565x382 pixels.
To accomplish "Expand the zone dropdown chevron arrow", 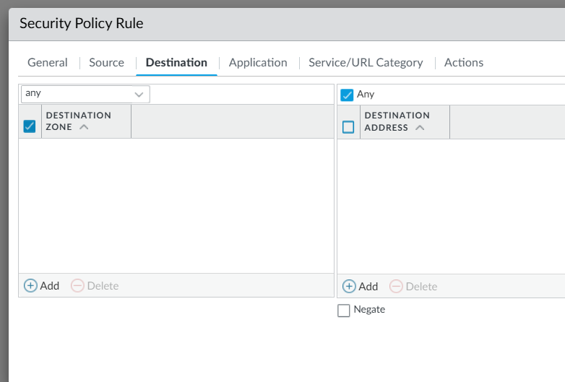I will point(139,95).
